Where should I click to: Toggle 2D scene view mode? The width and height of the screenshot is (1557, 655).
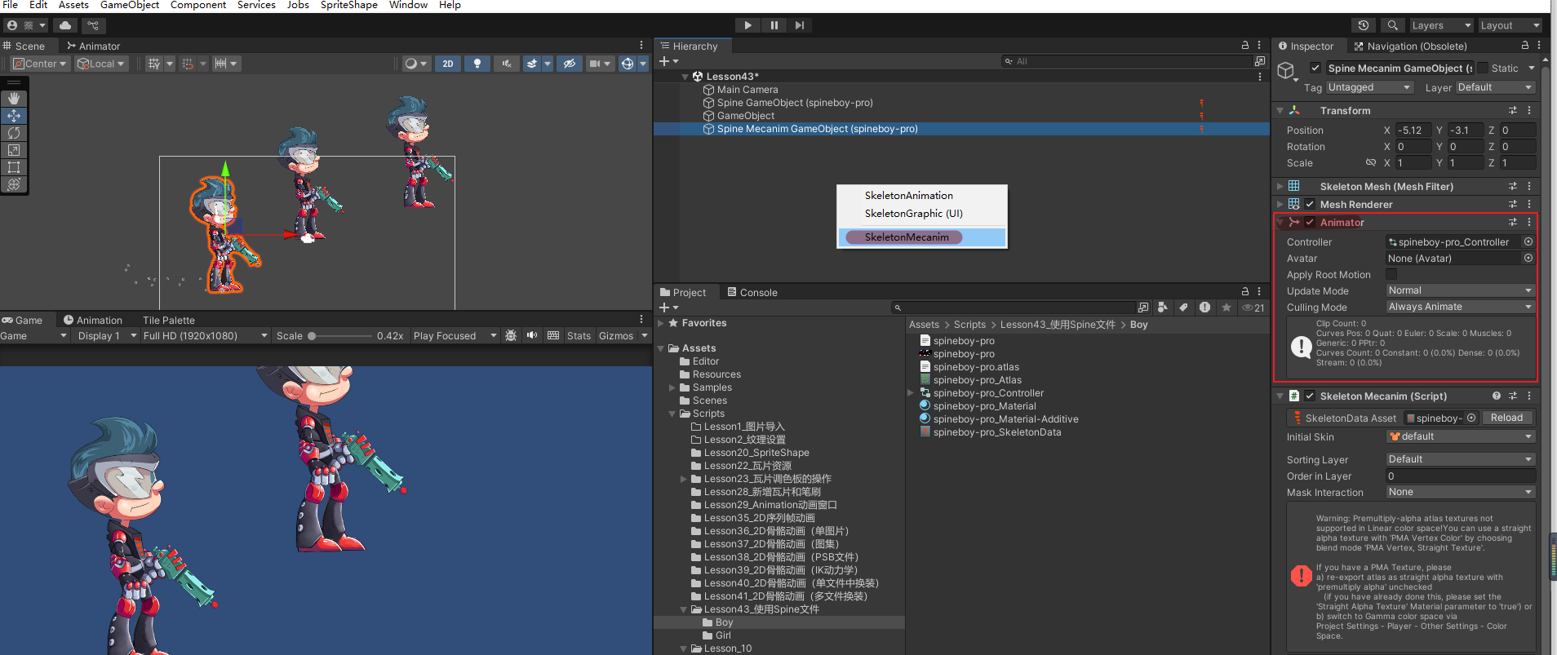coord(448,64)
